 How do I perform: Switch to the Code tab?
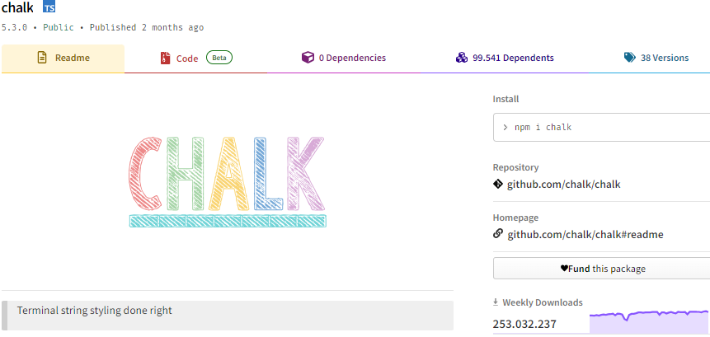195,59
